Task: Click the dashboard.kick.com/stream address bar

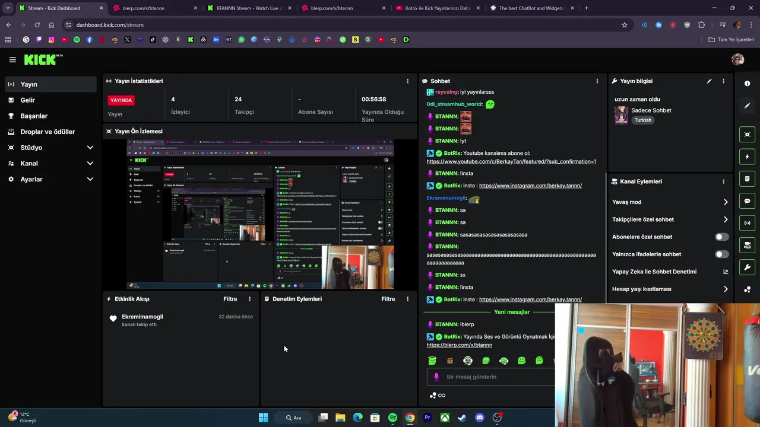Action: [344, 25]
